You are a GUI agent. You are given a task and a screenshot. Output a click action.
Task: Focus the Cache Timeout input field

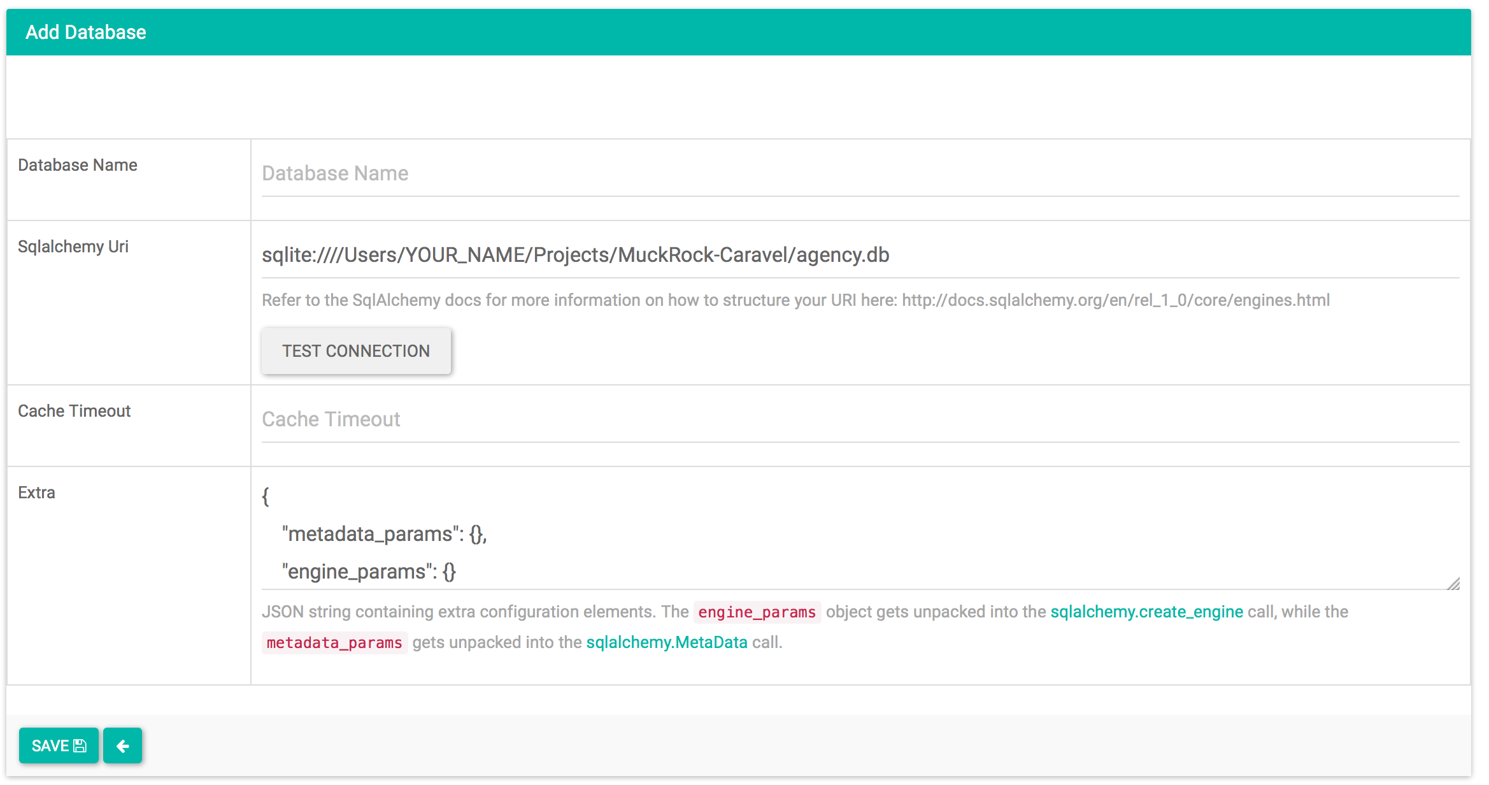pyautogui.click(x=860, y=419)
